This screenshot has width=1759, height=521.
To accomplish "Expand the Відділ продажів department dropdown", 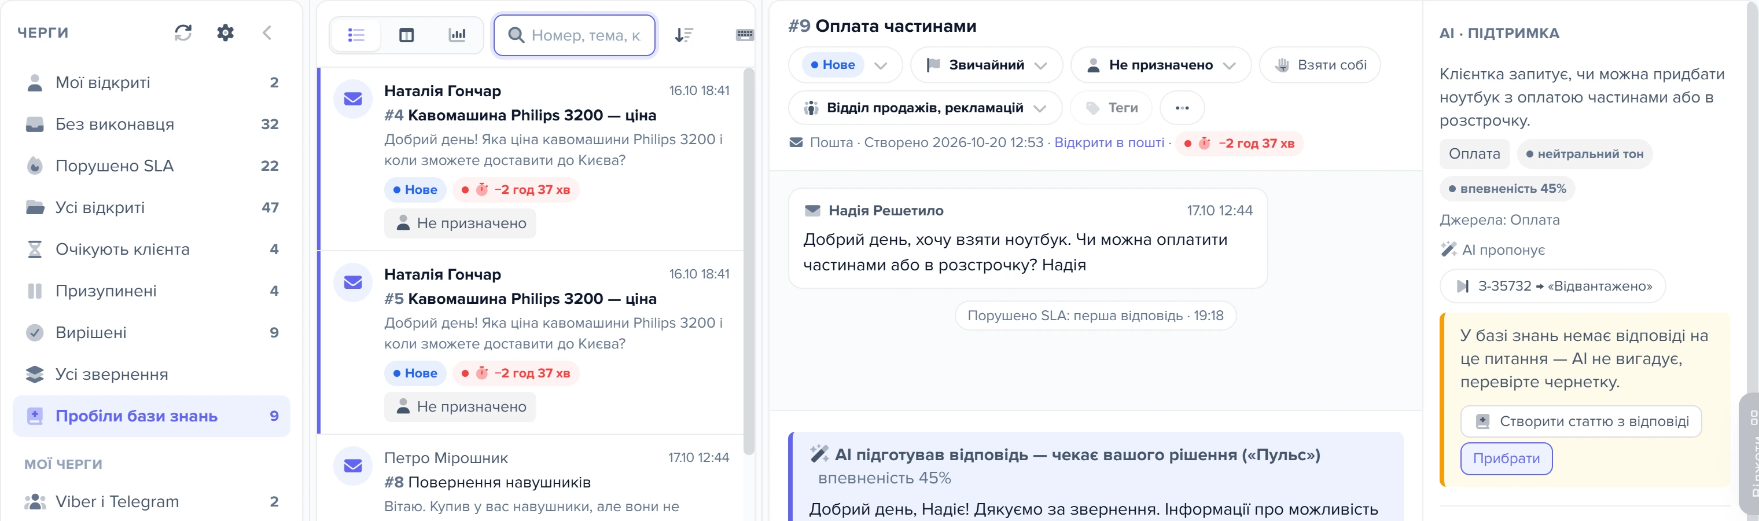I will (x=925, y=108).
